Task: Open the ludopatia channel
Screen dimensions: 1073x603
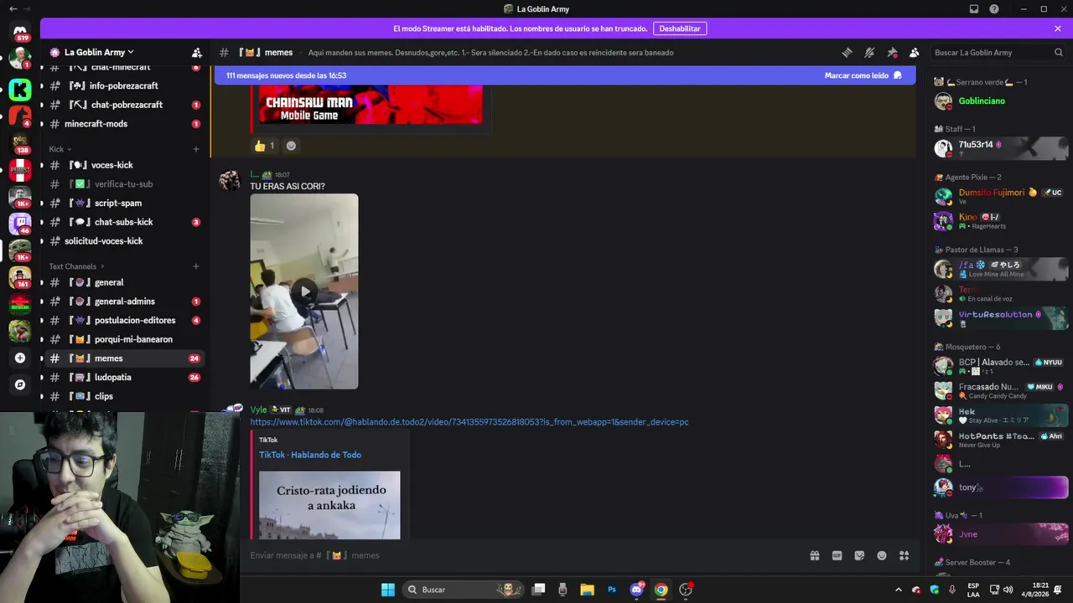Action: pos(124,377)
